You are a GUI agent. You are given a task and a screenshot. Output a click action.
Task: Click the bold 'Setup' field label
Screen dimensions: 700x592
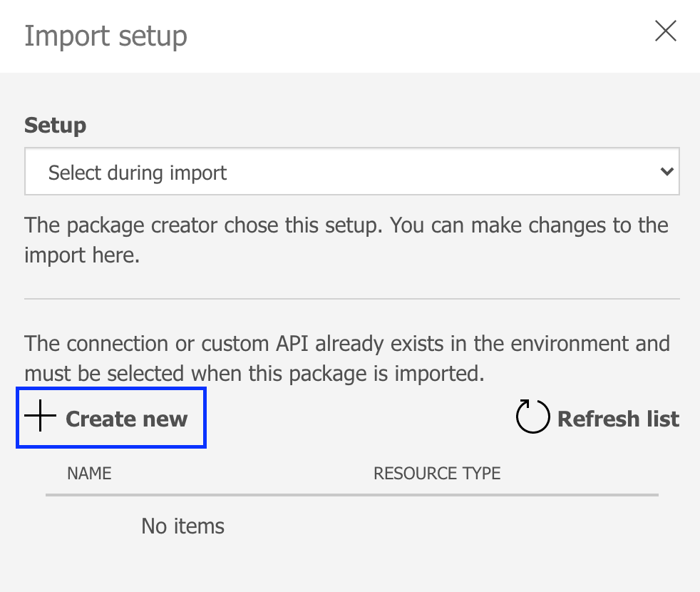[55, 126]
